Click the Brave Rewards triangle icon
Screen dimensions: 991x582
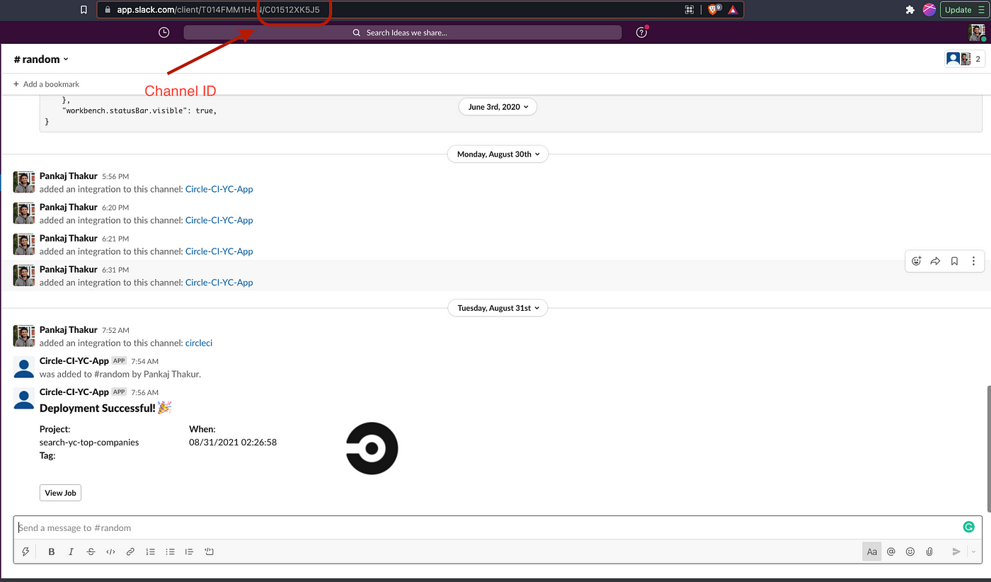pyautogui.click(x=733, y=10)
